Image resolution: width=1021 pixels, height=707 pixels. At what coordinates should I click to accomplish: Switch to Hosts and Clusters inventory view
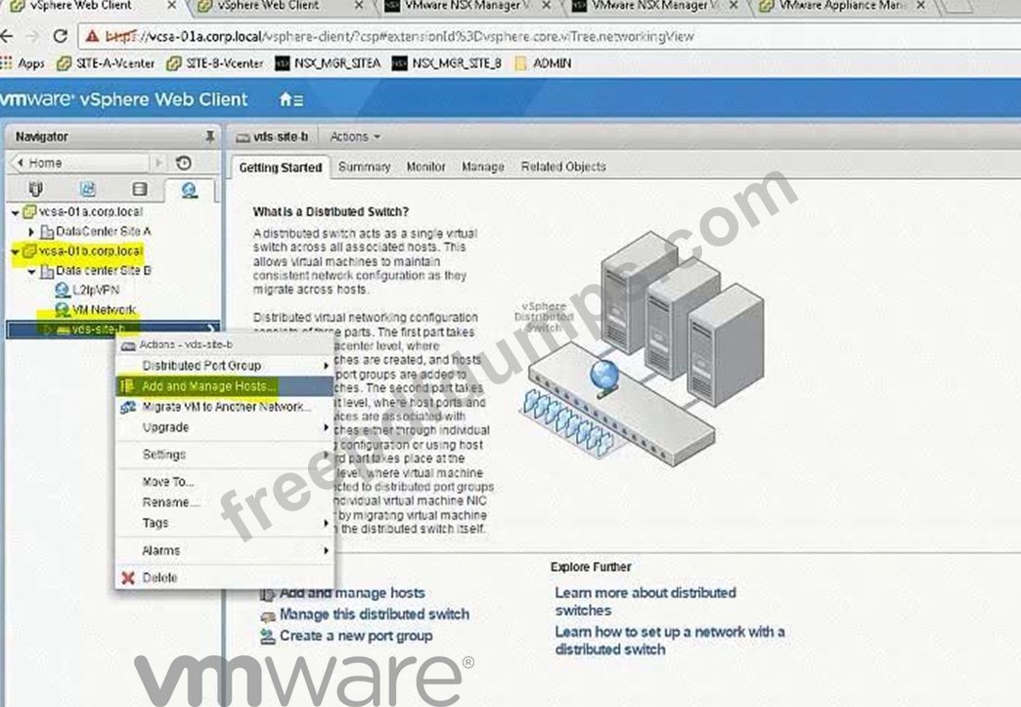point(36,189)
